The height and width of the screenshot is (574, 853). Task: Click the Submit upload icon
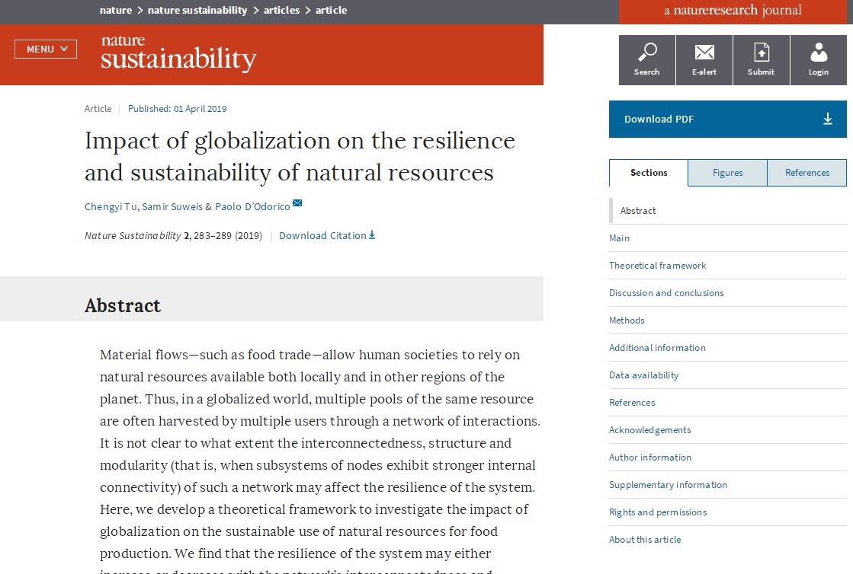pyautogui.click(x=761, y=52)
